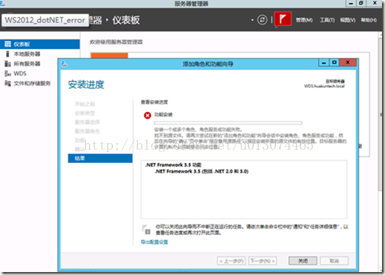Image resolution: width=385 pixels, height=275 pixels.
Task: Click the dashboard vertical scrollbar
Action: (x=381, y=111)
